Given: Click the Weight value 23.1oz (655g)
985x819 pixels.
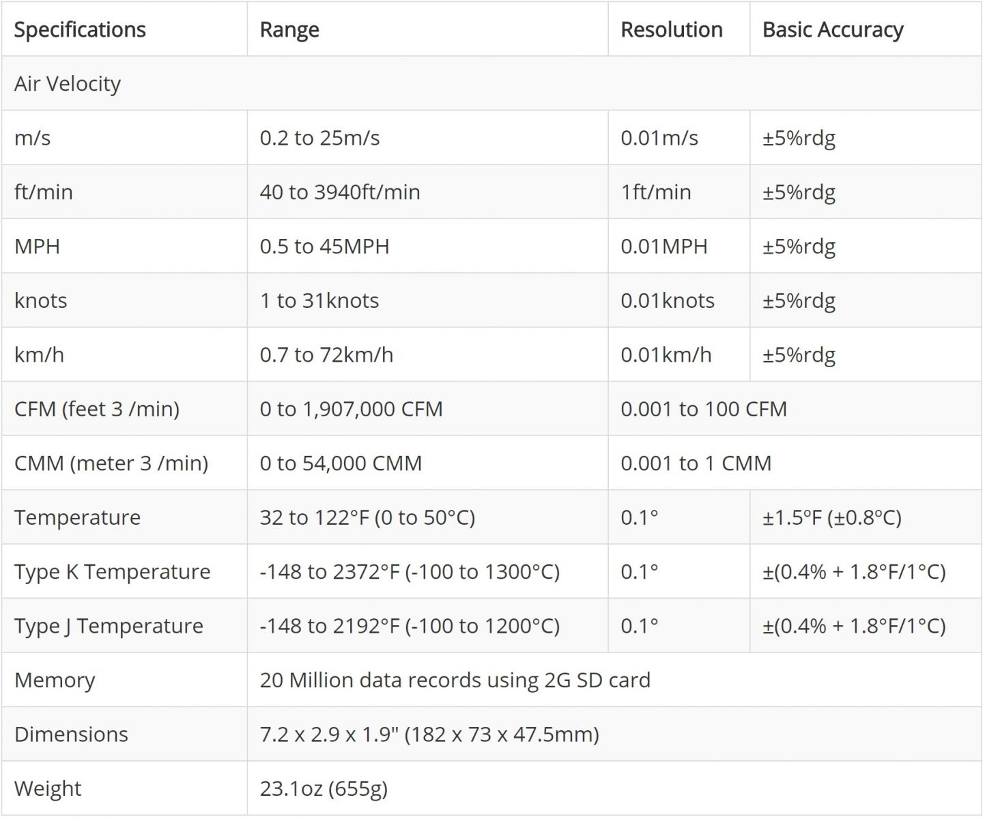Looking at the screenshot, I should pos(324,789).
